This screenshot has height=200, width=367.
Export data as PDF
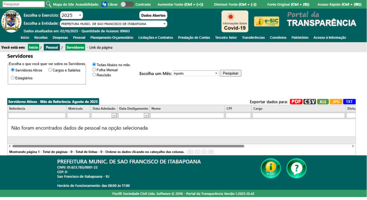(296, 102)
